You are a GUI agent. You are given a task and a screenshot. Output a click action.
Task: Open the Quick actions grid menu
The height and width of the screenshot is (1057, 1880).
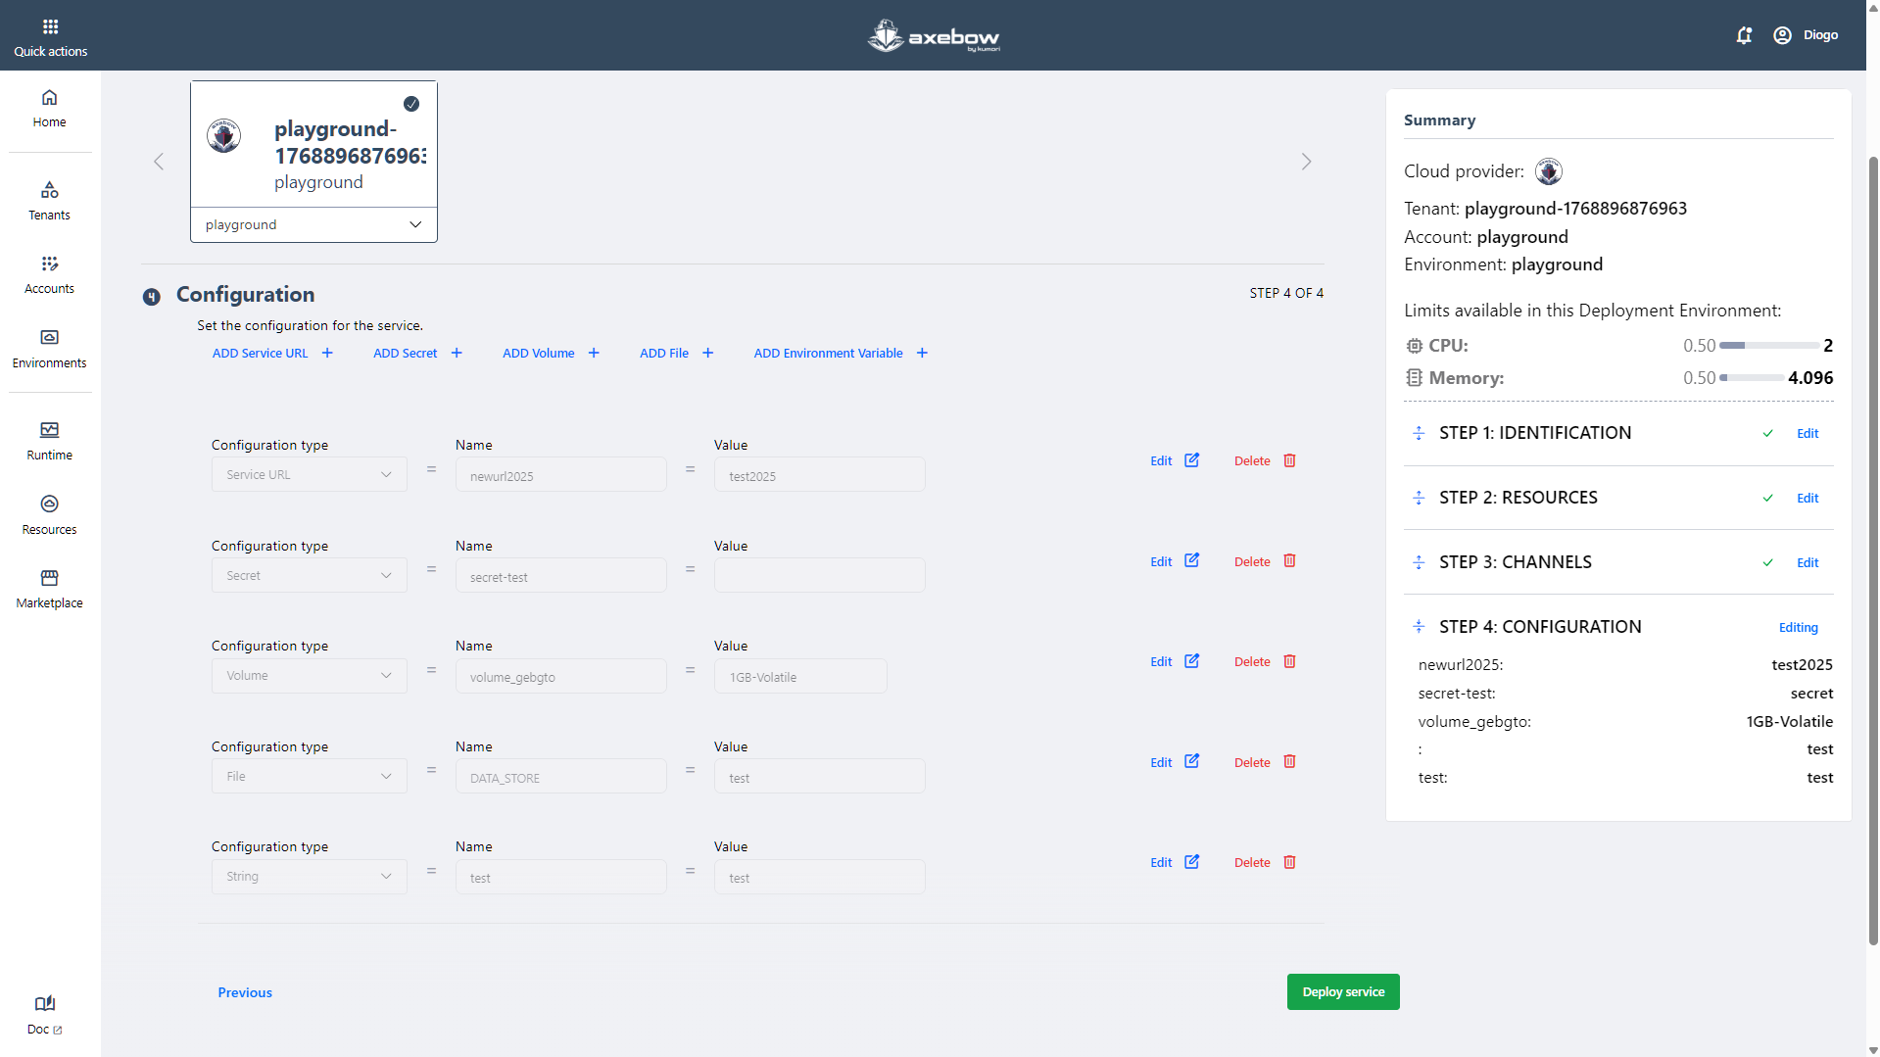click(x=50, y=36)
